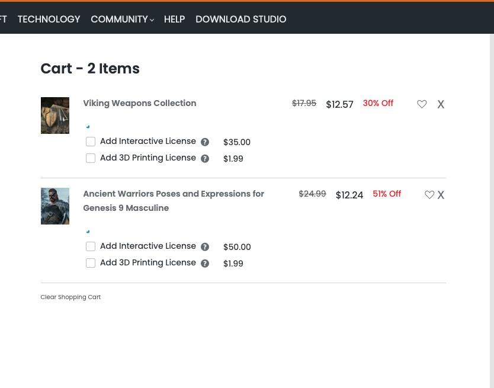Click the Viking Weapons Collection thumbnail
This screenshot has width=494, height=388.
pos(54,116)
